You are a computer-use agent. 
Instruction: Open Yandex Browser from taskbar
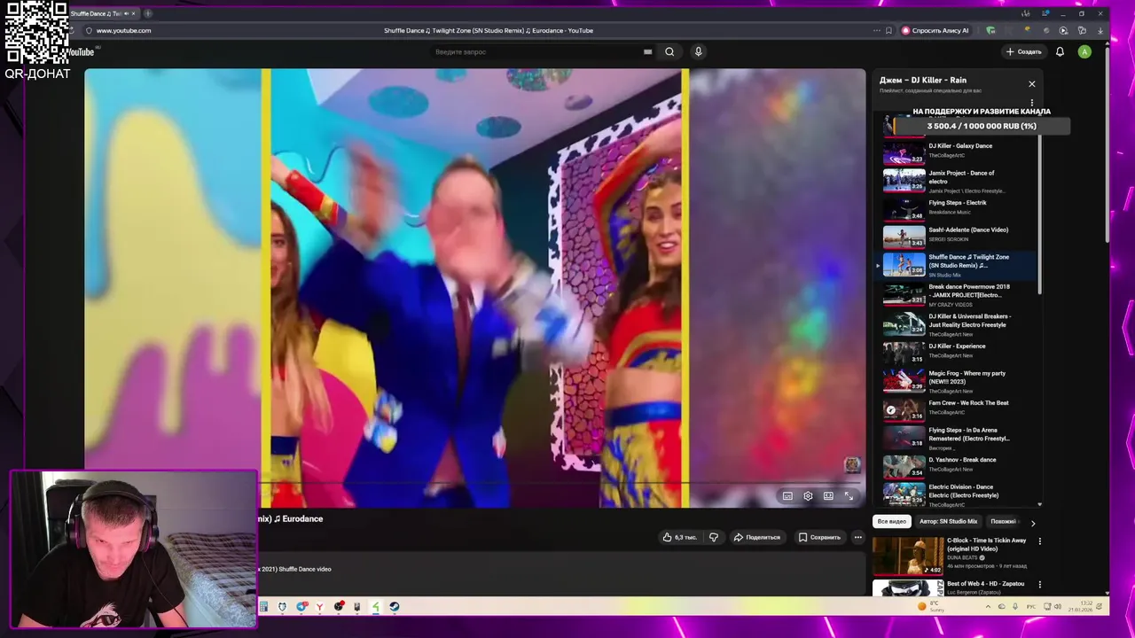(320, 607)
